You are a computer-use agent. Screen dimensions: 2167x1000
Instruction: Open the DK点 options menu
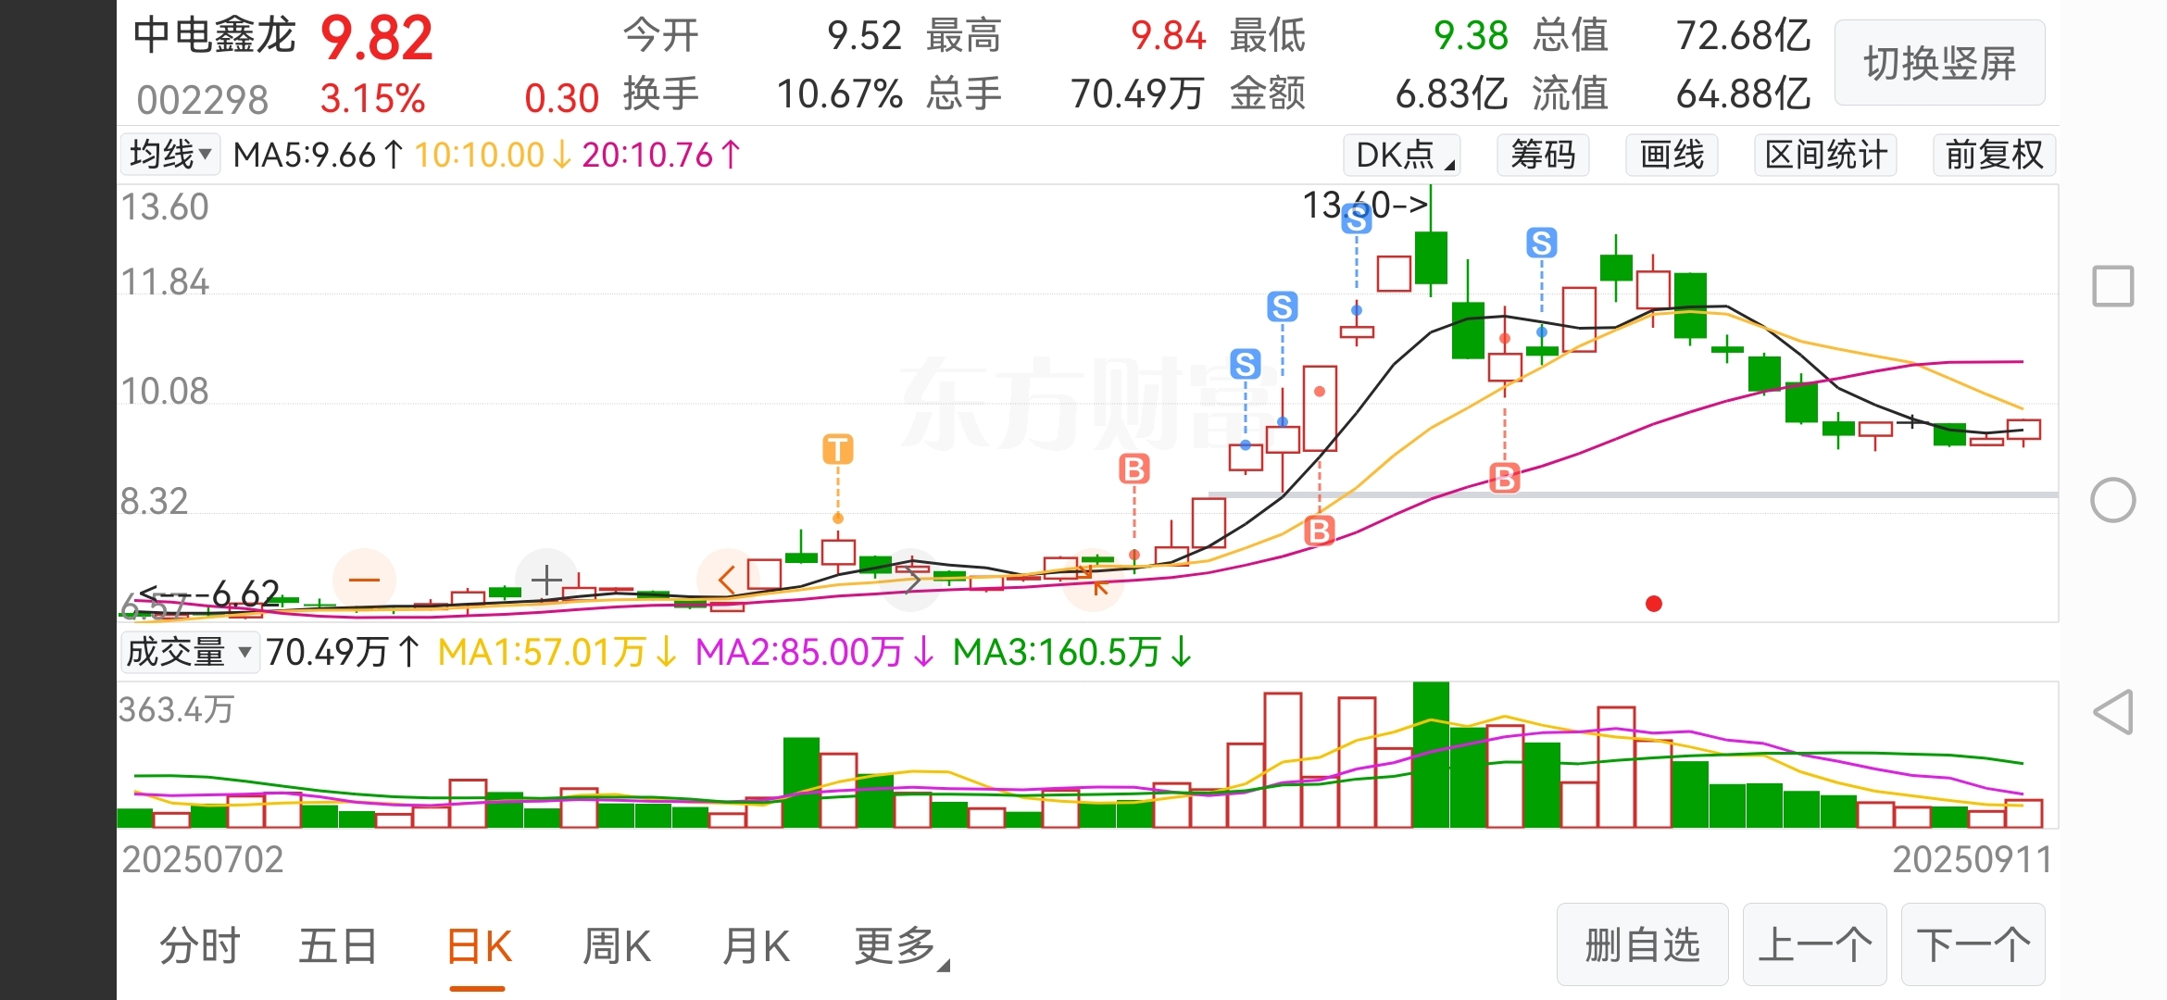[1401, 155]
